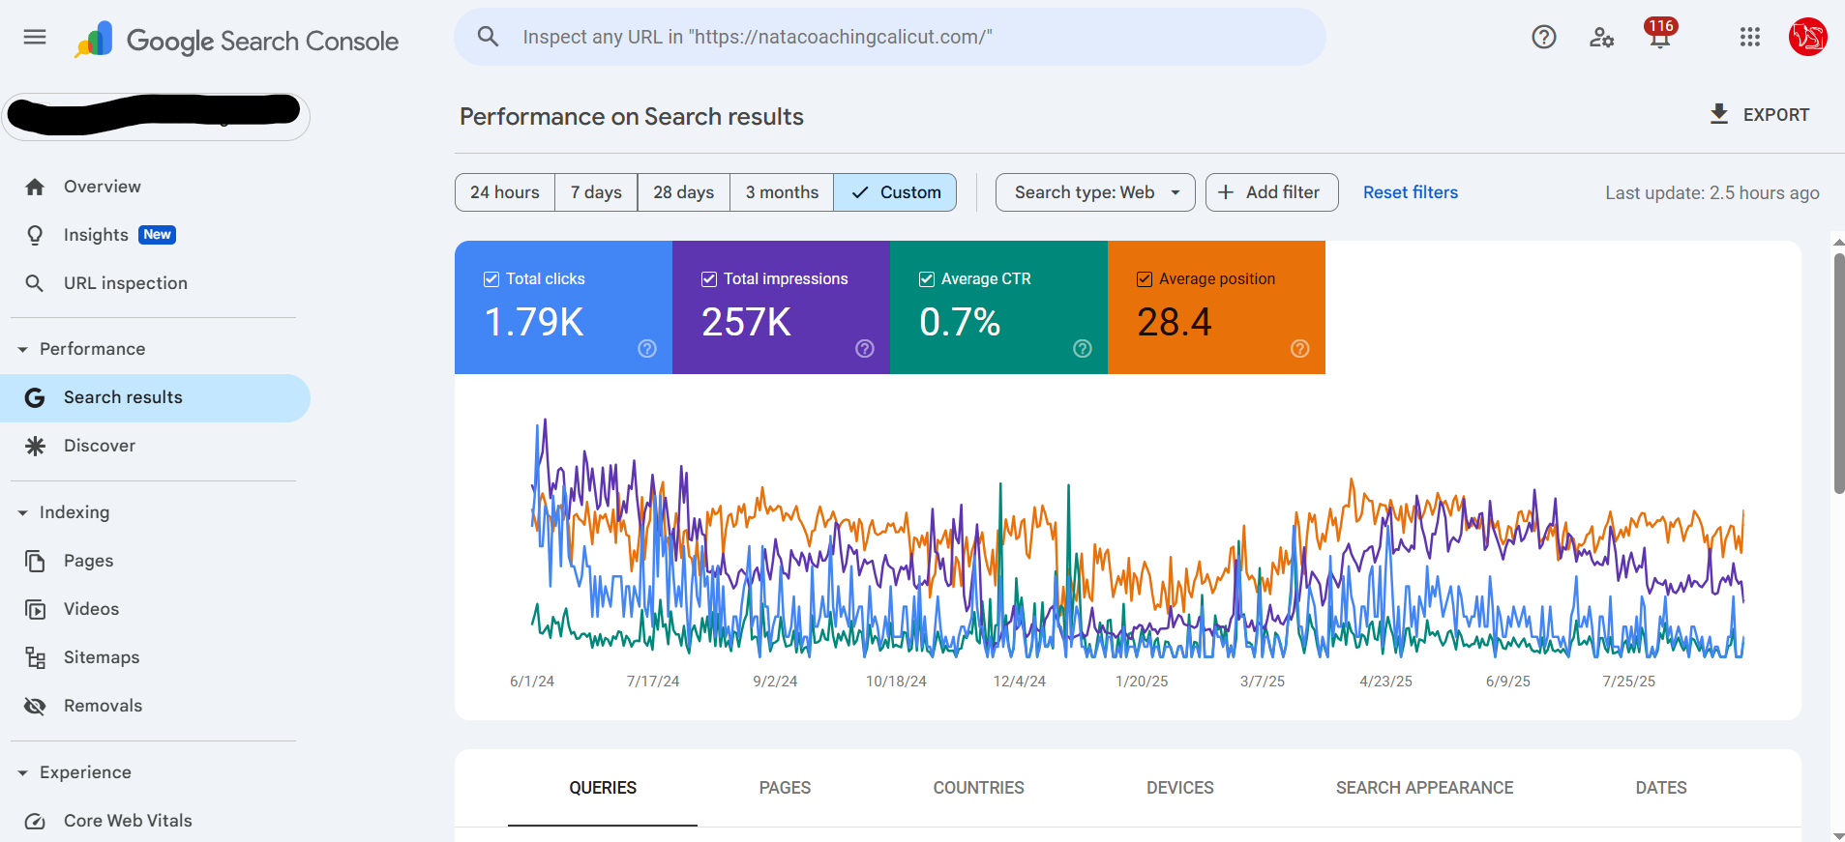Open the Google apps grid
Viewport: 1845px width, 842px height.
[x=1749, y=38]
